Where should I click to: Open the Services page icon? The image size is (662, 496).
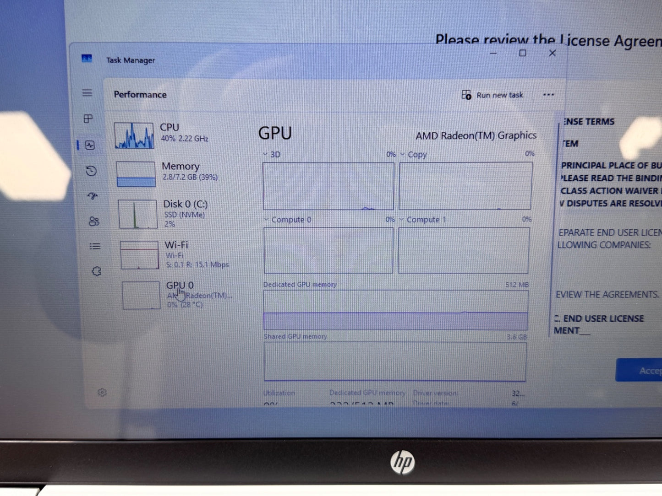click(x=96, y=271)
